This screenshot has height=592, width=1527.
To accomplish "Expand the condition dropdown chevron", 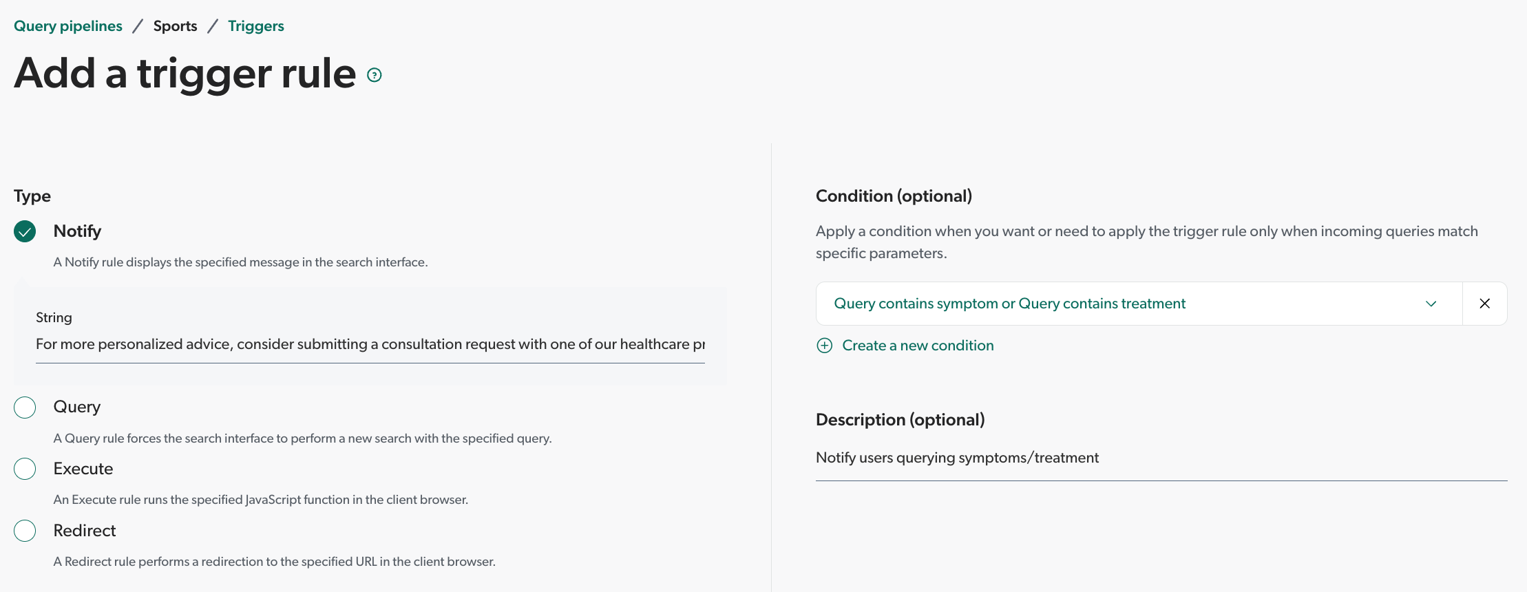I will pyautogui.click(x=1431, y=304).
